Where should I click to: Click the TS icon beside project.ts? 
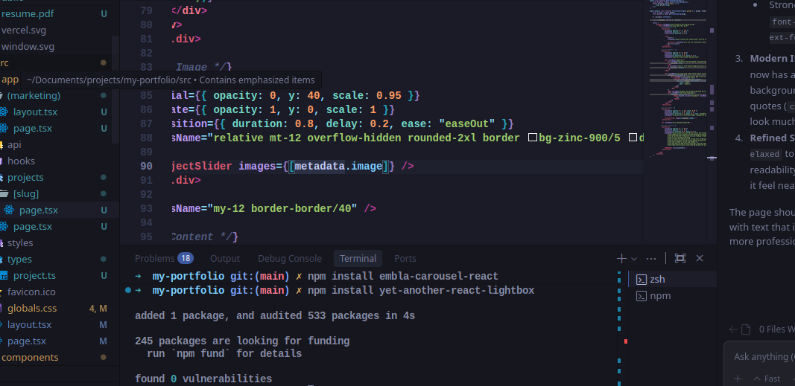coord(4,276)
